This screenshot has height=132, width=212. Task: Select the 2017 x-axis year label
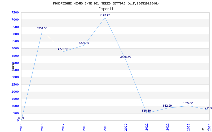click(63, 127)
